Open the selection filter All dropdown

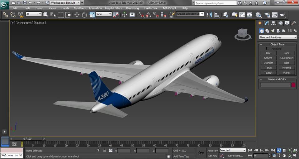point(34,14)
